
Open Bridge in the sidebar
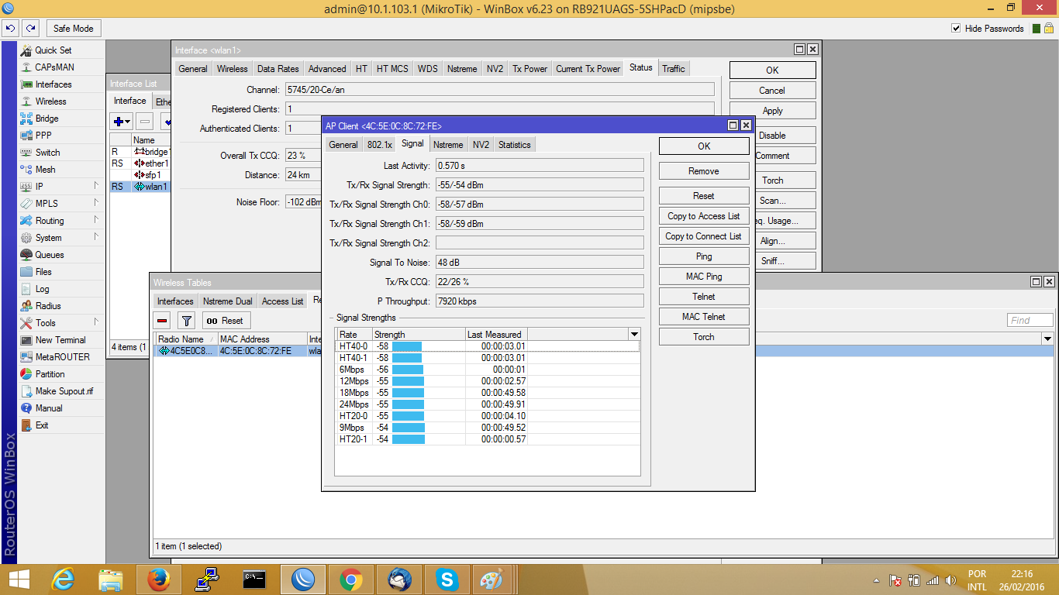pos(47,119)
